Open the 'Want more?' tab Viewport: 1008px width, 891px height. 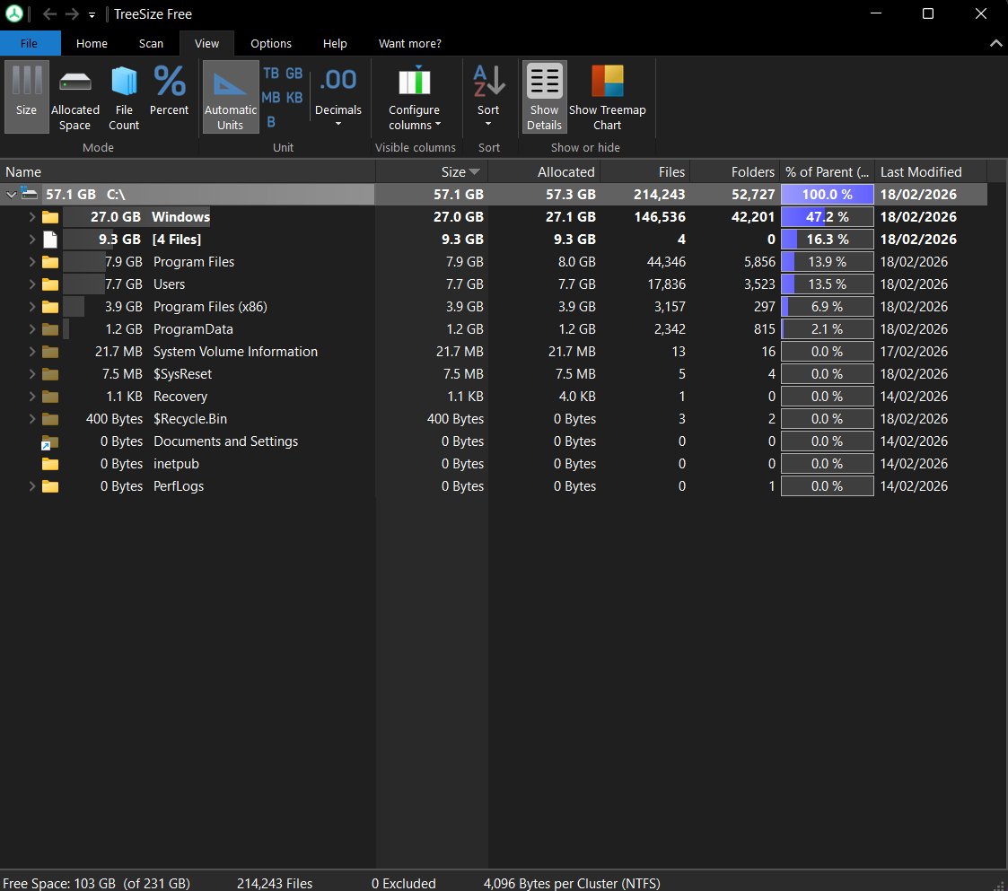[410, 43]
